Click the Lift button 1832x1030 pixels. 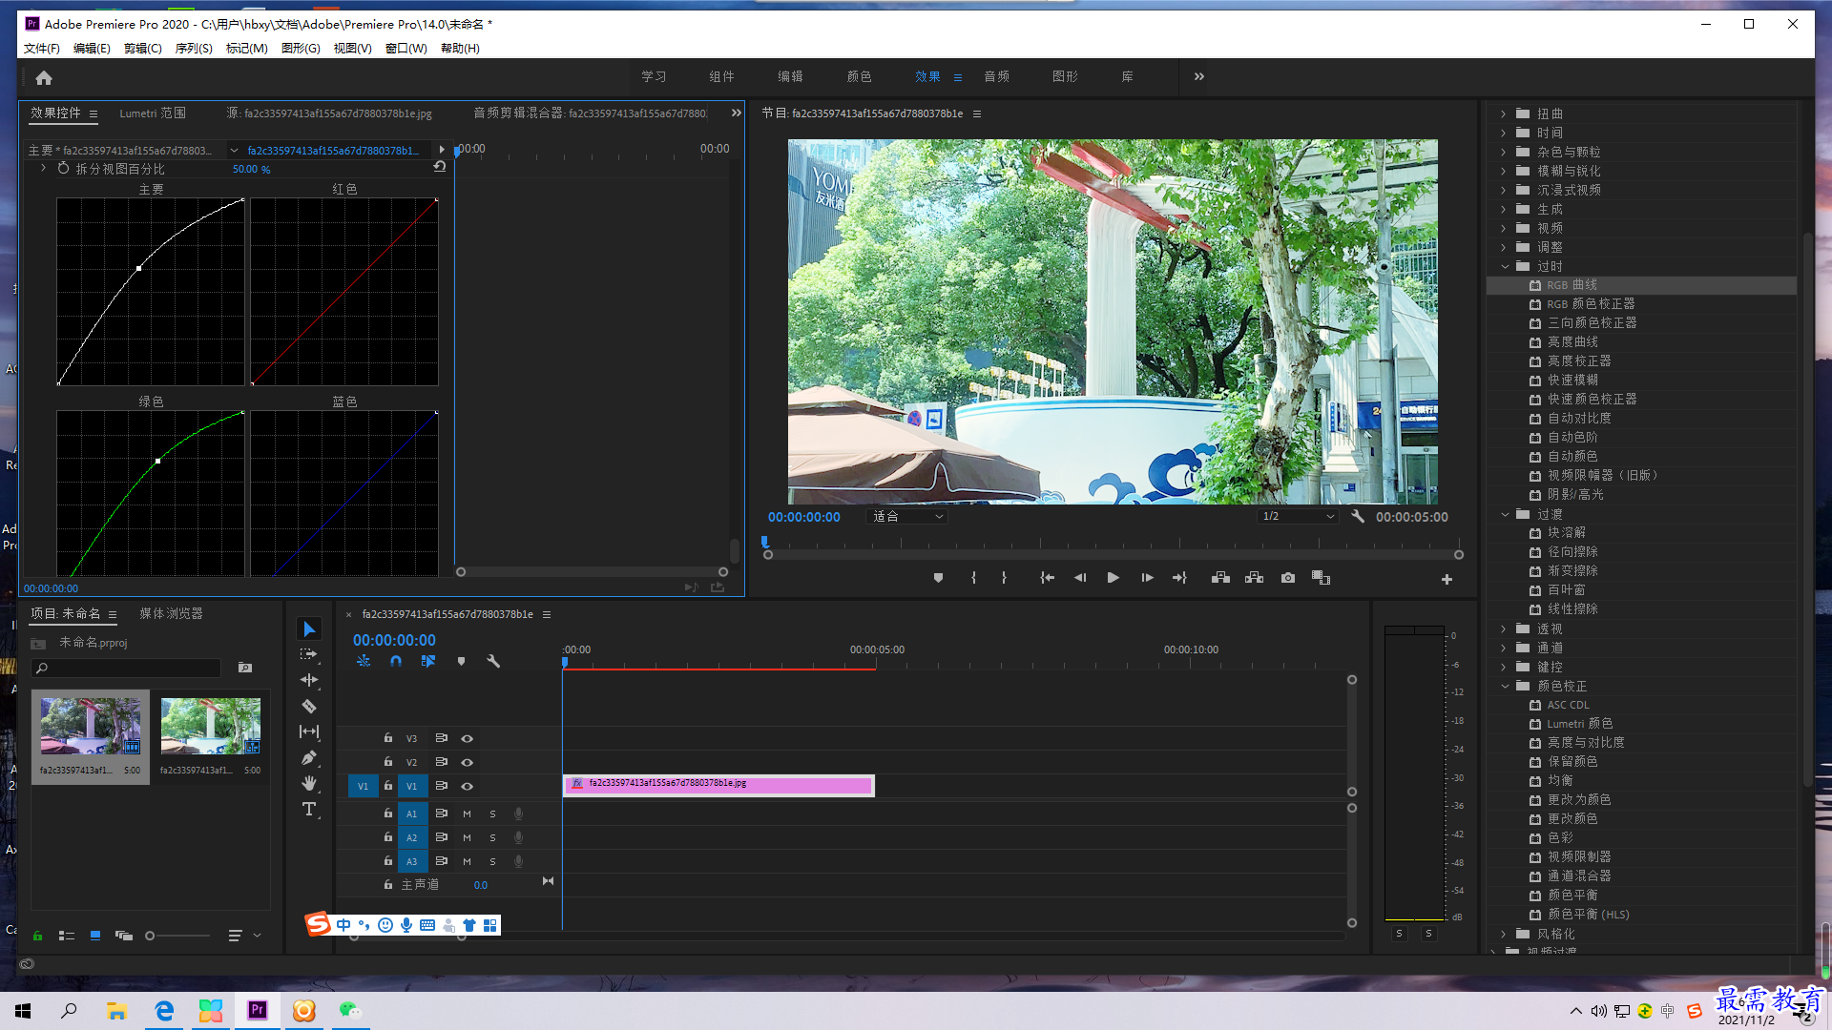tap(1220, 578)
